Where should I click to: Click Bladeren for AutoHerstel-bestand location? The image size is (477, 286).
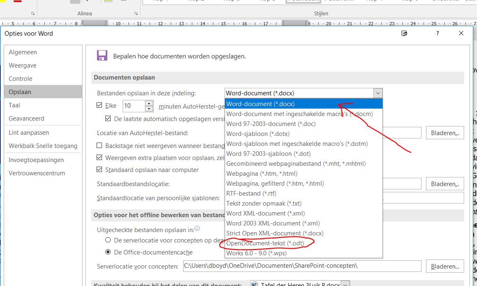tap(445, 133)
